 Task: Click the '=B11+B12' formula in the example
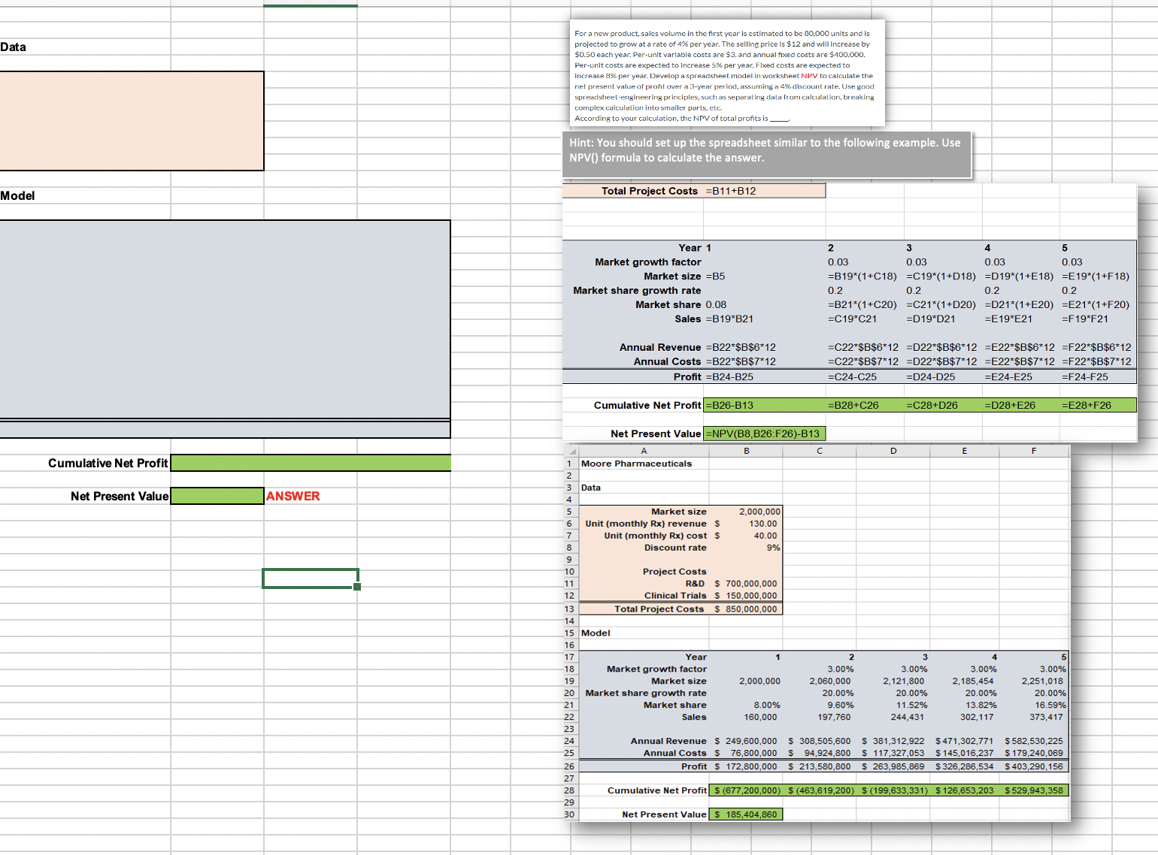pyautogui.click(x=731, y=191)
